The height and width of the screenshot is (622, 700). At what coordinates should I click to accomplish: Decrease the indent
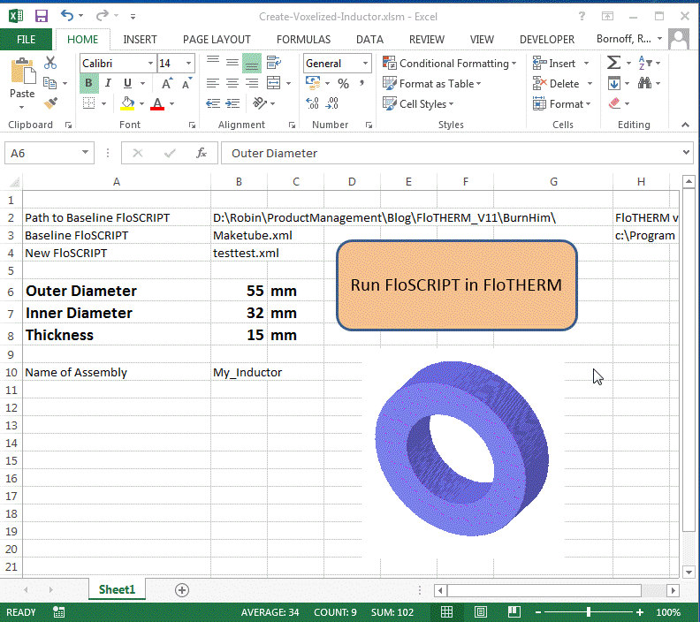click(x=212, y=103)
